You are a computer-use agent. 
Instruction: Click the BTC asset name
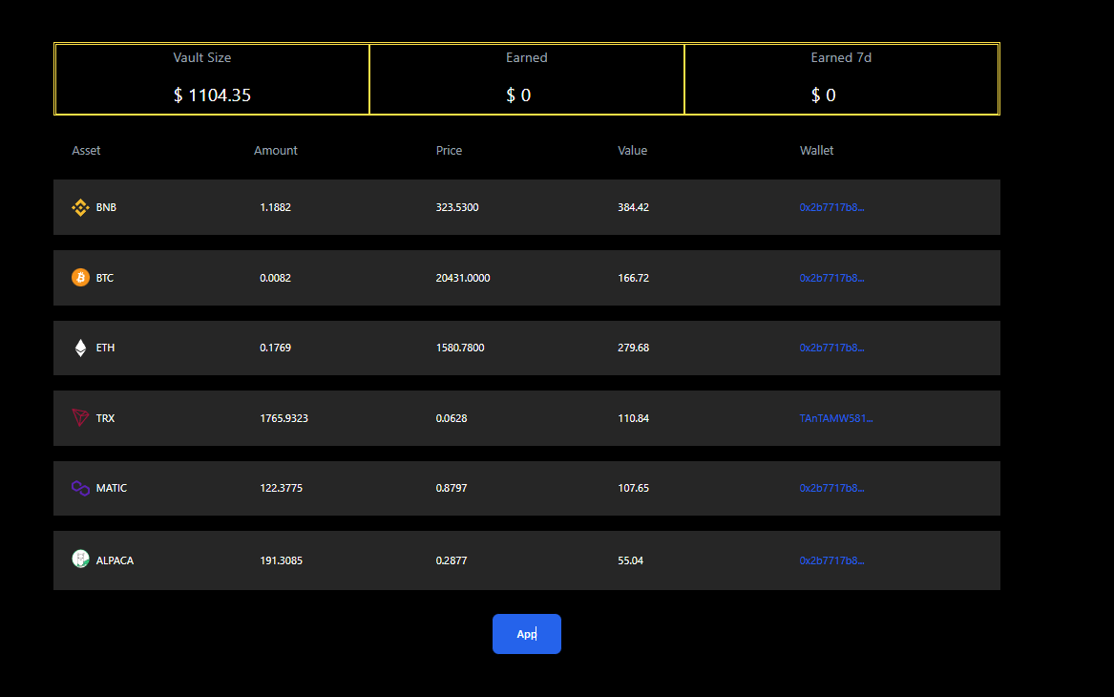(104, 278)
